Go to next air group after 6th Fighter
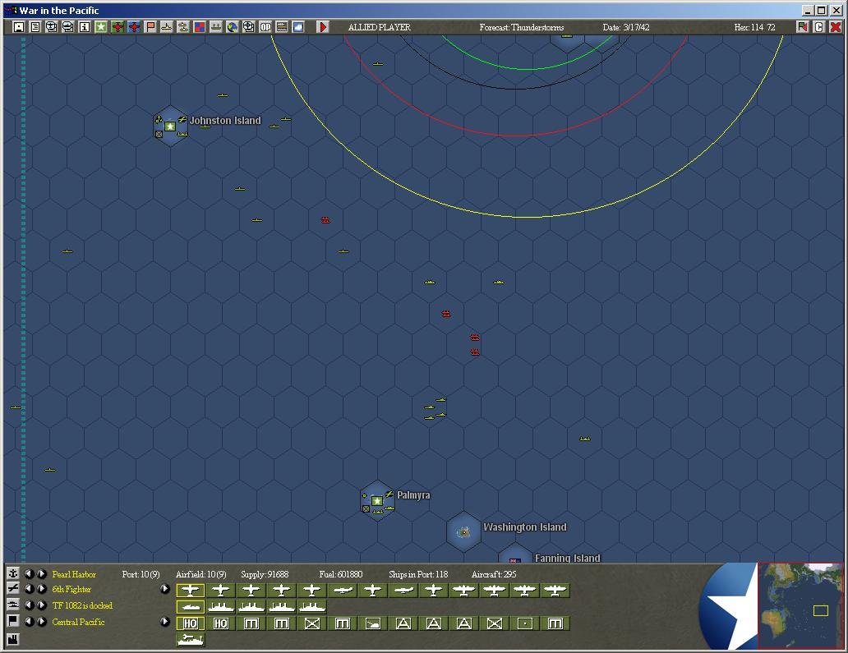The image size is (848, 653). click(x=42, y=589)
